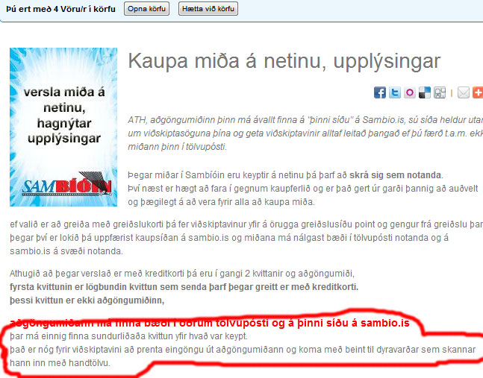This screenshot has height=378, width=483.
Task: Send the page by email envelope icon
Action: [463, 92]
